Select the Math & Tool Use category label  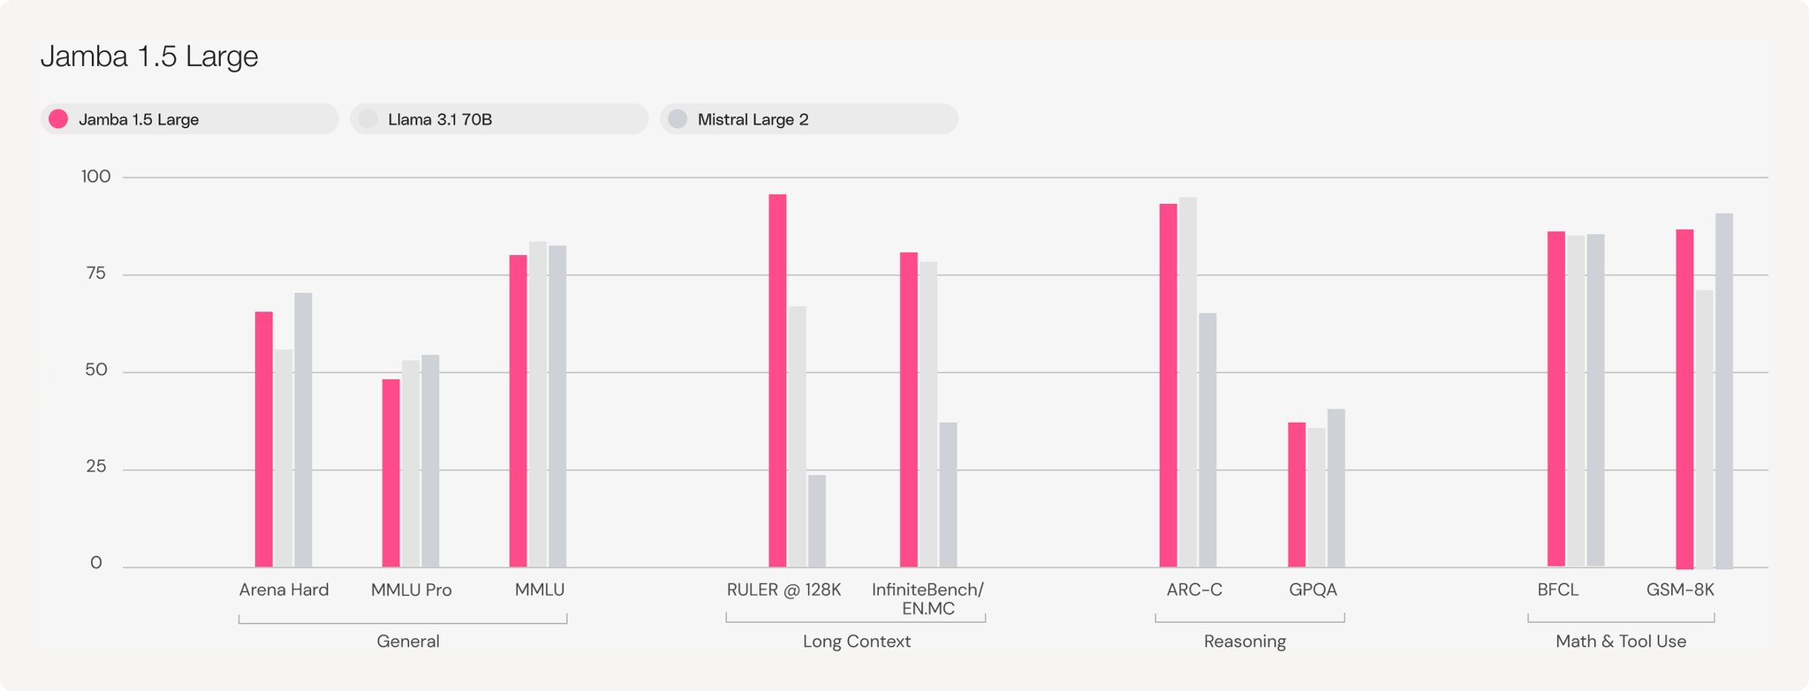click(x=1621, y=642)
